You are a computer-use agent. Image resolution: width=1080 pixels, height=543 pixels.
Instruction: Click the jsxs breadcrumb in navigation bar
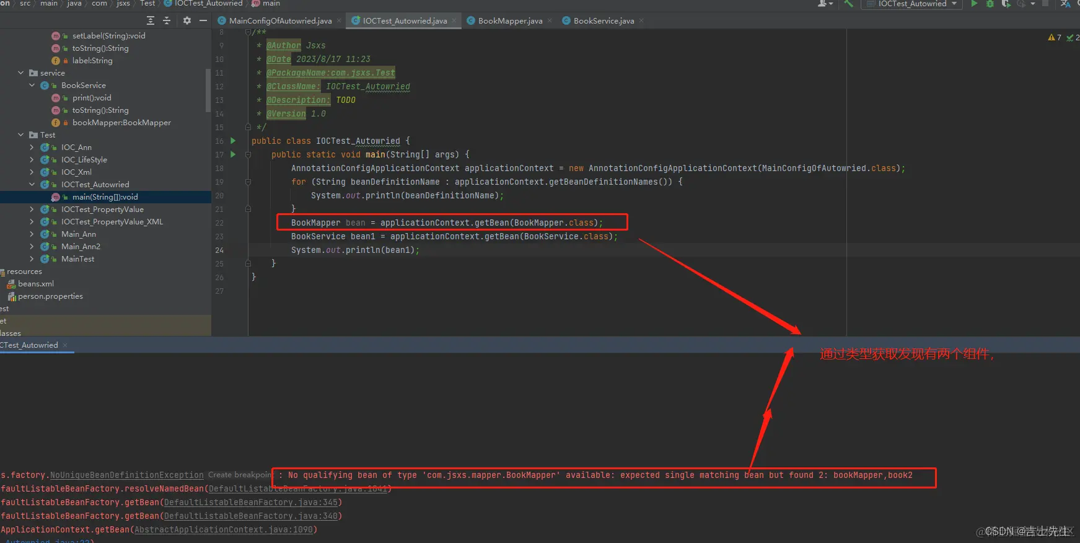123,4
